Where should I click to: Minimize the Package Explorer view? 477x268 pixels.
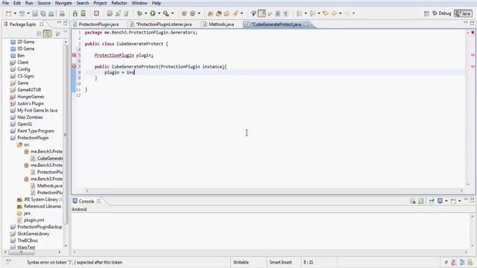click(x=59, y=23)
